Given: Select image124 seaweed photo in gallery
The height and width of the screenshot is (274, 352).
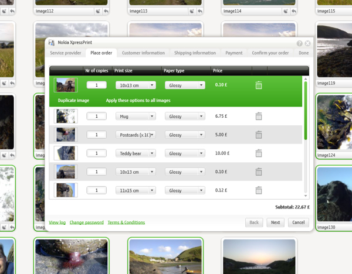Looking at the screenshot, I should (x=334, y=122).
